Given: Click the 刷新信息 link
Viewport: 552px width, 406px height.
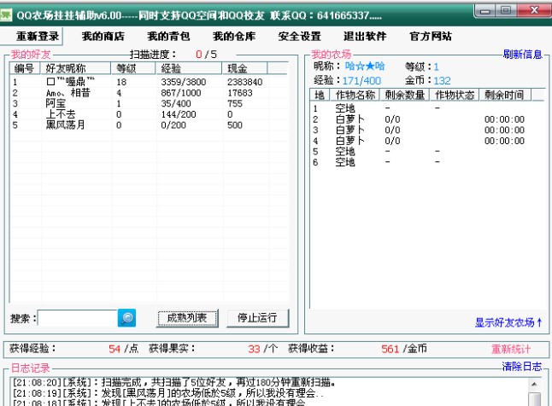Looking at the screenshot, I should pos(522,55).
